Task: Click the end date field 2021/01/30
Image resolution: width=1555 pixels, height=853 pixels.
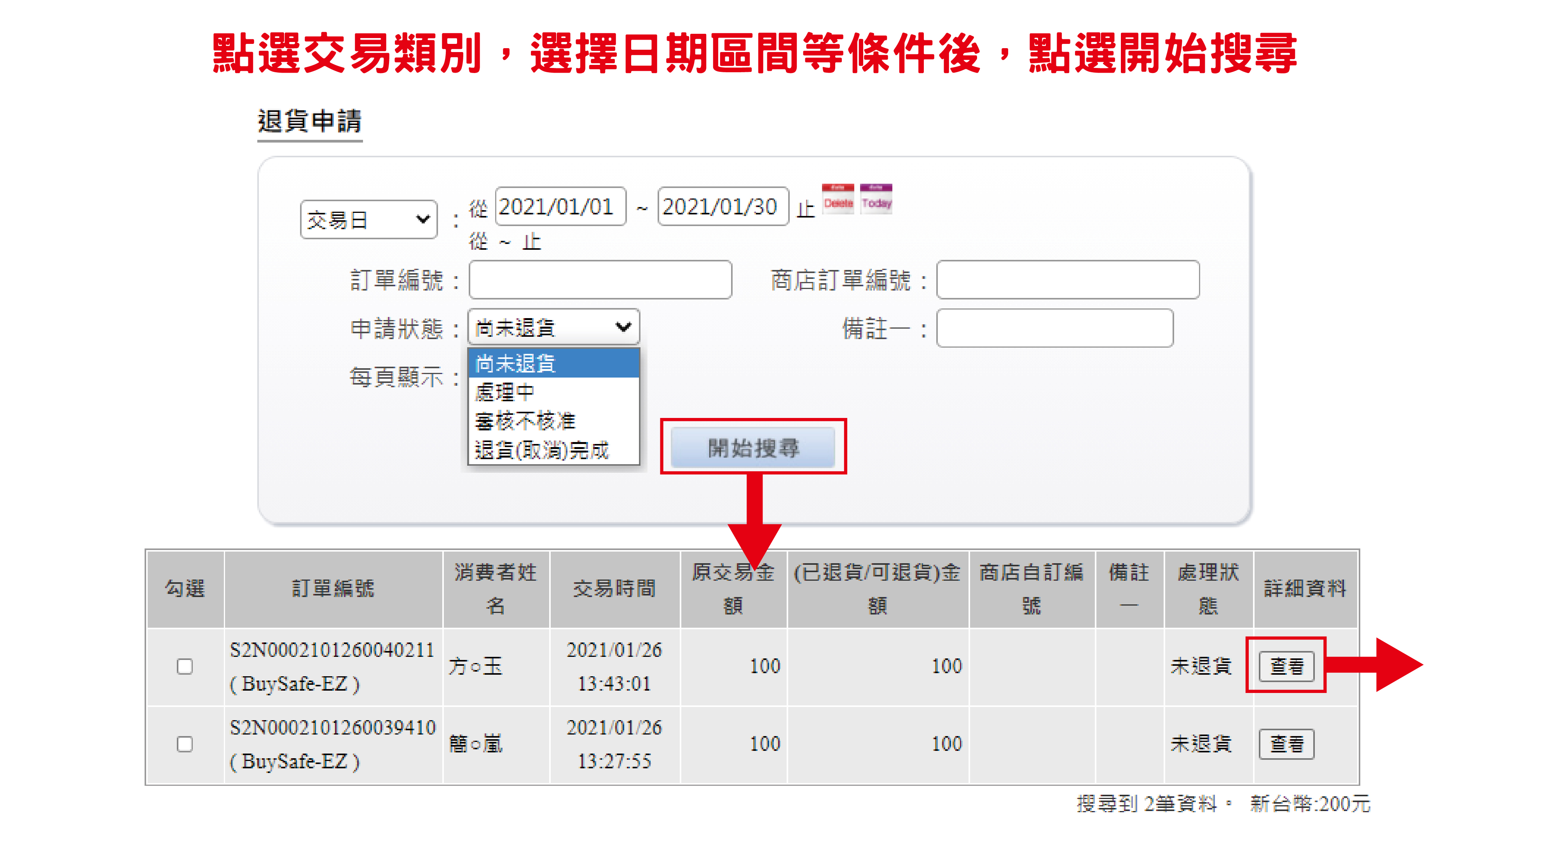Action: [x=723, y=207]
